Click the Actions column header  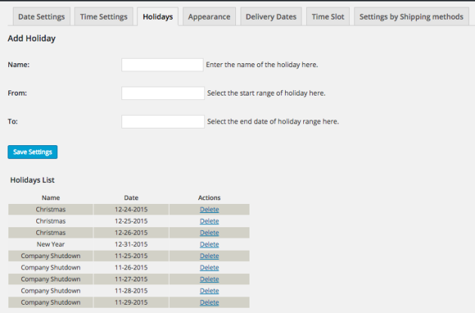[210, 198]
